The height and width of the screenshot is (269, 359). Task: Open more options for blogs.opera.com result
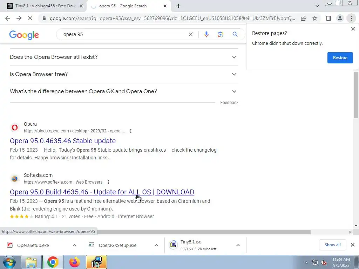[130, 131]
